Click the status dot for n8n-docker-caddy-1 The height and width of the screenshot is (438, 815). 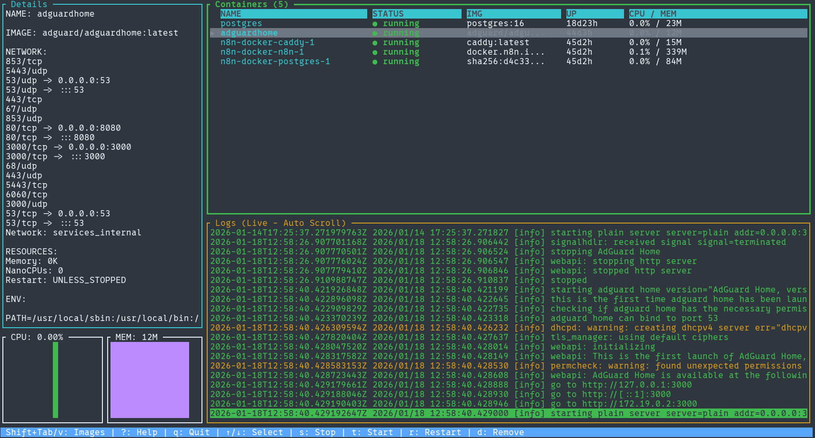(x=375, y=43)
